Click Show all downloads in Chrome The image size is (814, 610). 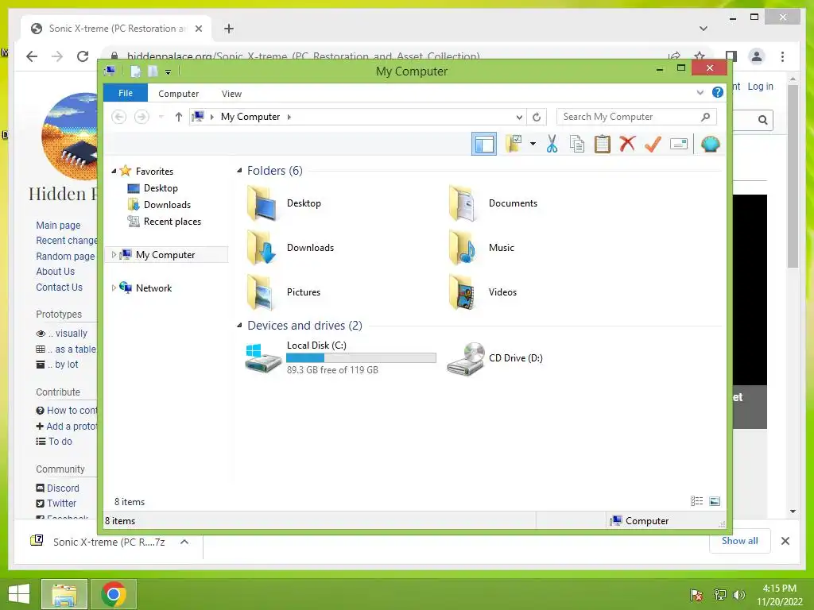click(x=740, y=541)
